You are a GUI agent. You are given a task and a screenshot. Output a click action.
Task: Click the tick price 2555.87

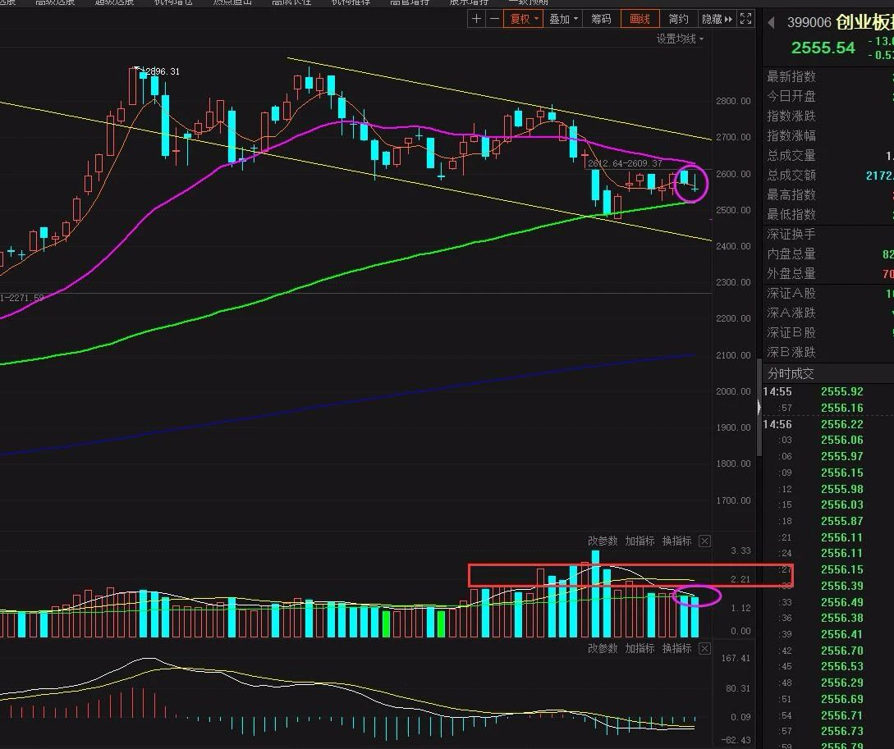click(x=841, y=521)
